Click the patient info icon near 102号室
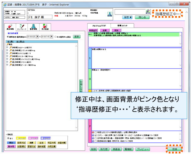192x154 pixels. tap(109, 14)
